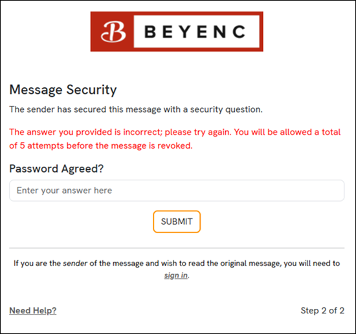
Task: Click the cursive B logo icon
Action: [x=113, y=32]
